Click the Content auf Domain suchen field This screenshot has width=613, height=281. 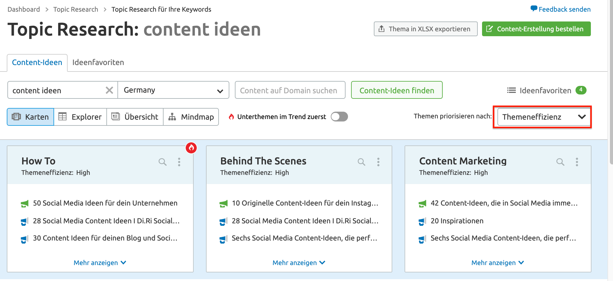[290, 90]
